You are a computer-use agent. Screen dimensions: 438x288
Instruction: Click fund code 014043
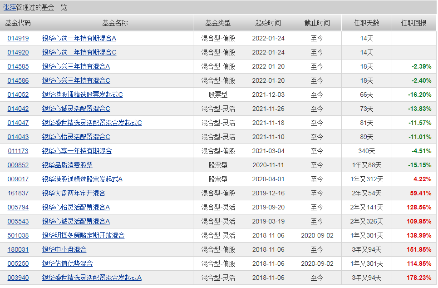[18, 137]
